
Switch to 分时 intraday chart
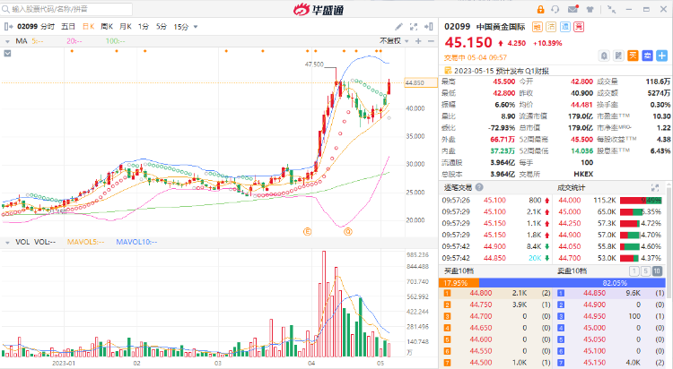(x=48, y=27)
